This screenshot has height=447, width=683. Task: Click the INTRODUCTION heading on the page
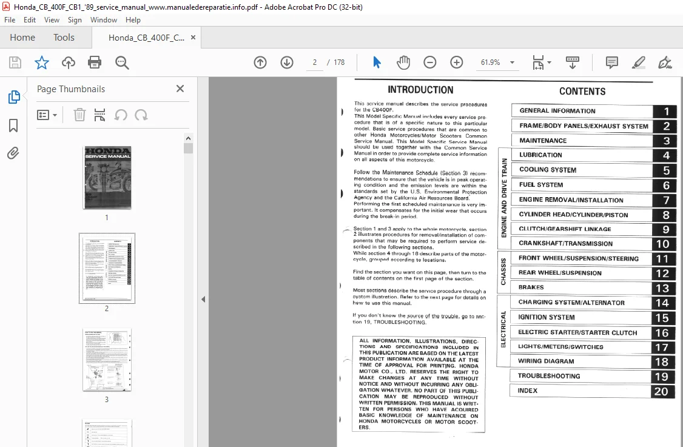click(420, 90)
